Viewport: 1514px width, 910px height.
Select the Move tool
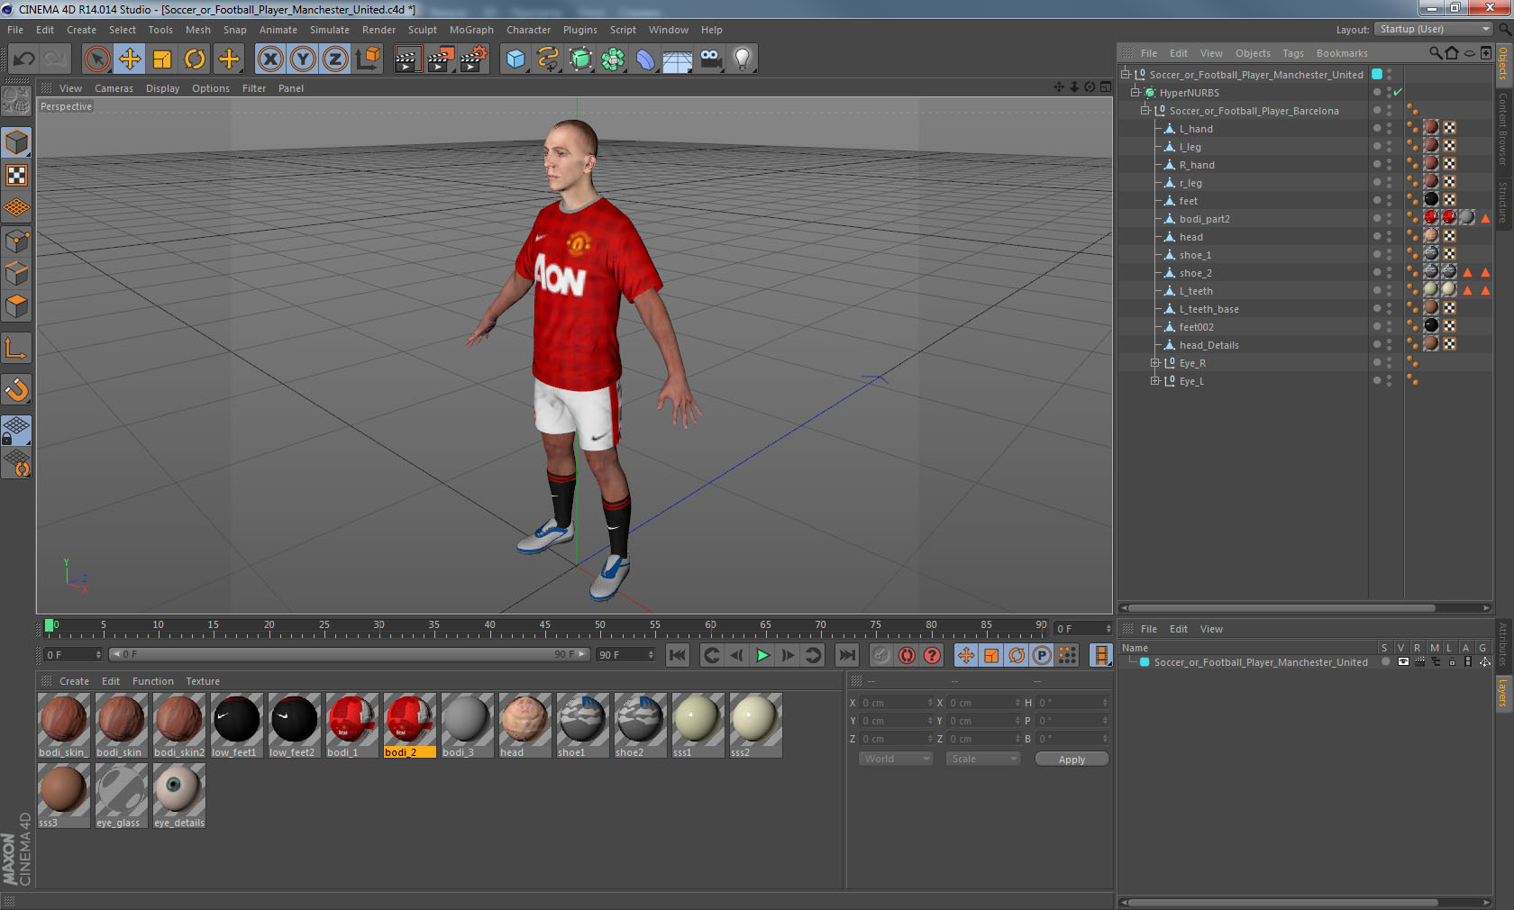coord(130,59)
